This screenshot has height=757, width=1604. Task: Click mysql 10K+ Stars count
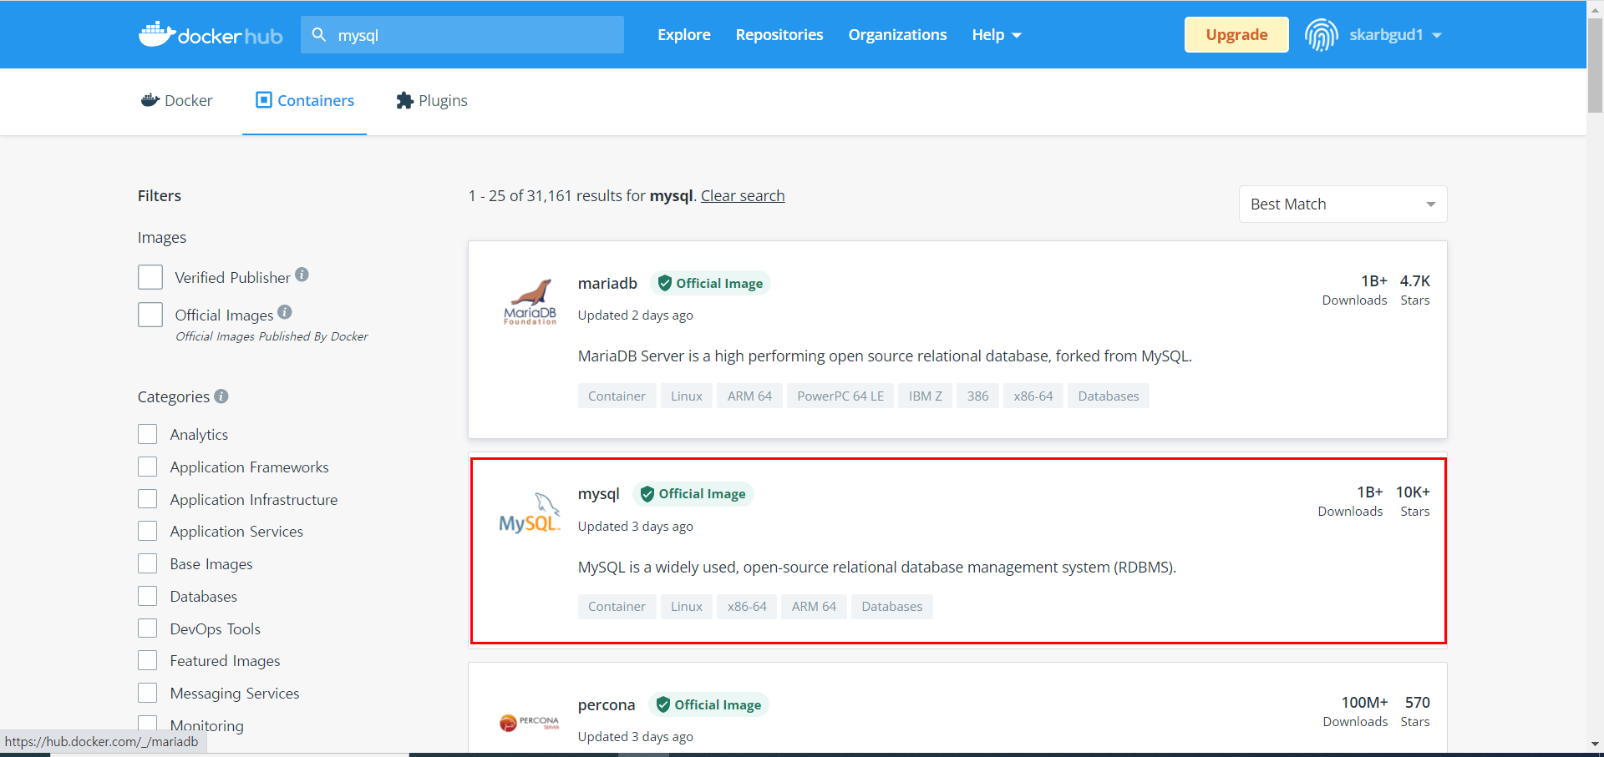[1414, 501]
